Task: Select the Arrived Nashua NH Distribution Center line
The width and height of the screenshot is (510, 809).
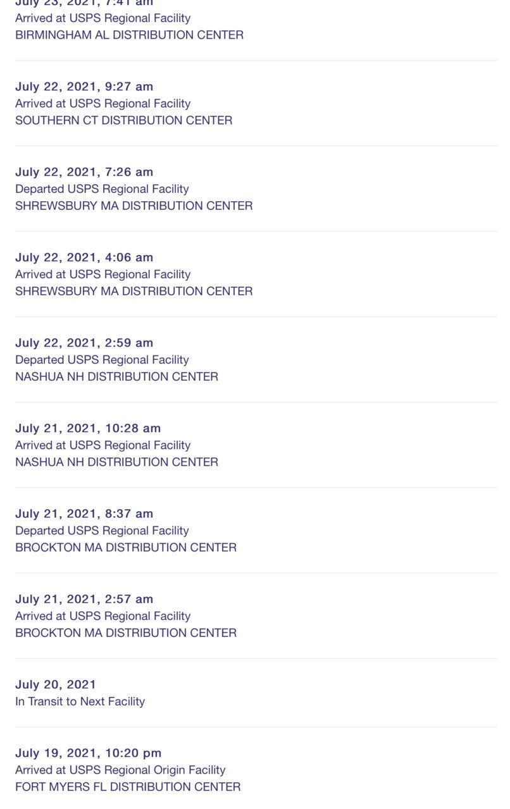Action: pyautogui.click(x=117, y=462)
